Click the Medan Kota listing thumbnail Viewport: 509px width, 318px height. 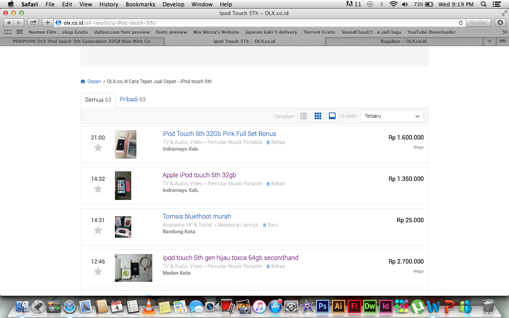134,268
